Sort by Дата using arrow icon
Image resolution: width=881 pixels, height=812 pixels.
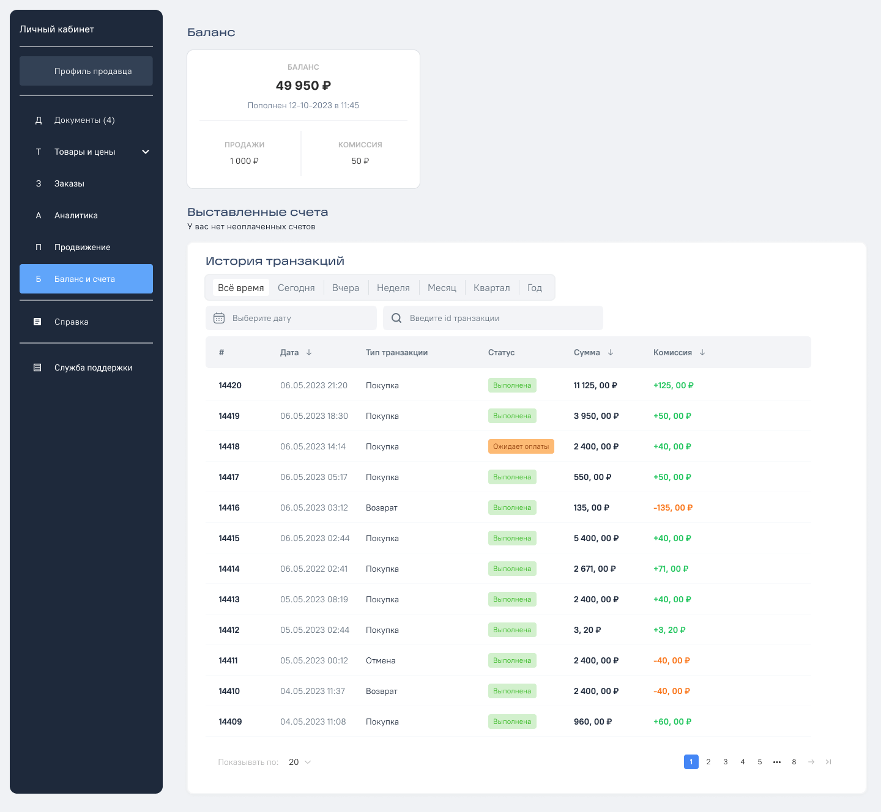click(x=309, y=352)
